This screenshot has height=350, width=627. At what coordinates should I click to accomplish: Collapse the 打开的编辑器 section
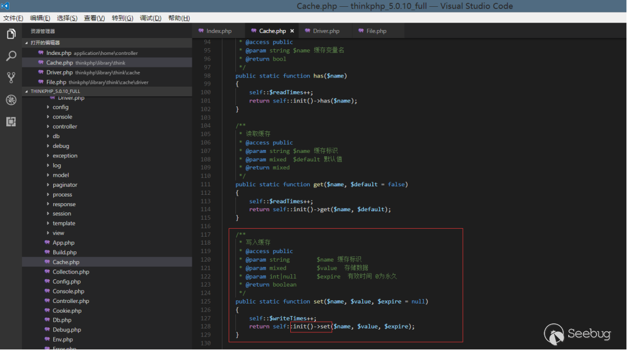[x=107, y=43]
